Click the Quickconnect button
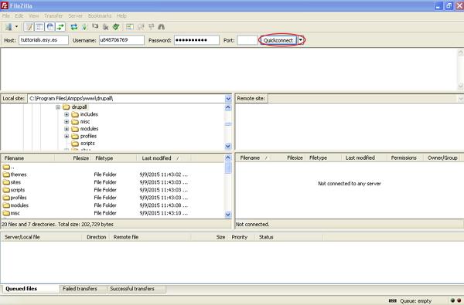 point(278,40)
